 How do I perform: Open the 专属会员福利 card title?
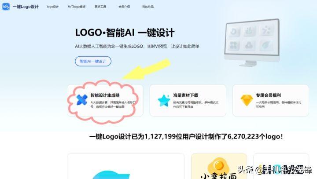pyautogui.click(x=268, y=95)
